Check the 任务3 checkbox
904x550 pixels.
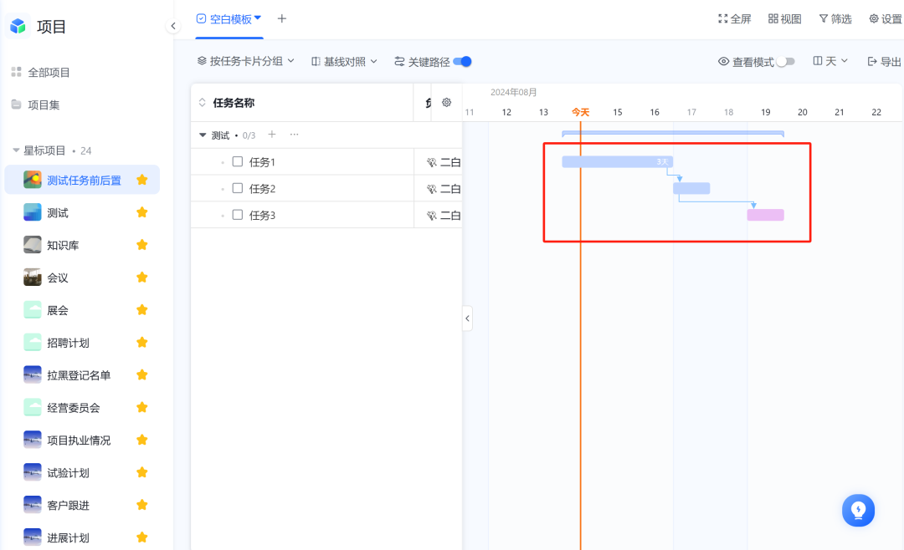(238, 215)
